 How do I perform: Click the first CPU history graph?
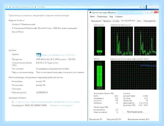click(122, 41)
